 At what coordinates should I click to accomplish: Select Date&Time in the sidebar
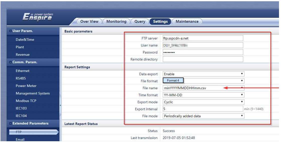pyautogui.click(x=25, y=39)
